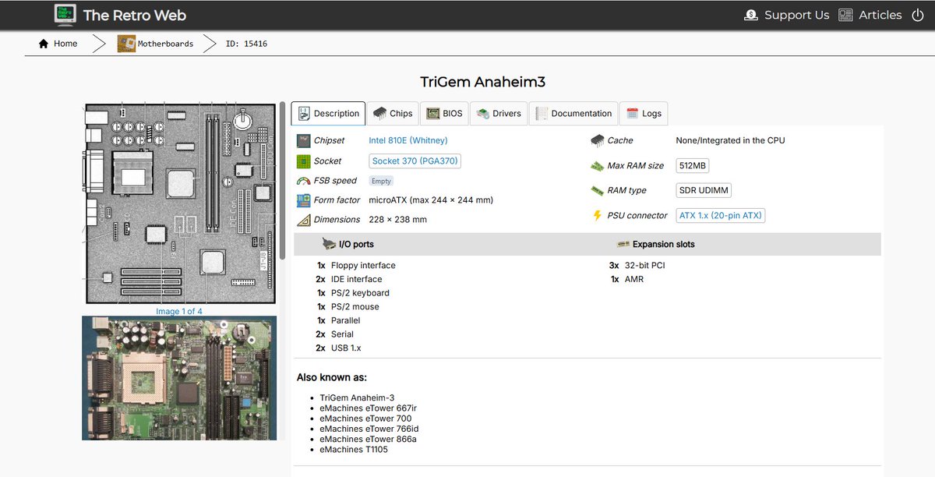Viewport: 935px width, 477px height.
Task: Open the motherboard color photo thumbnail
Action: click(x=179, y=378)
